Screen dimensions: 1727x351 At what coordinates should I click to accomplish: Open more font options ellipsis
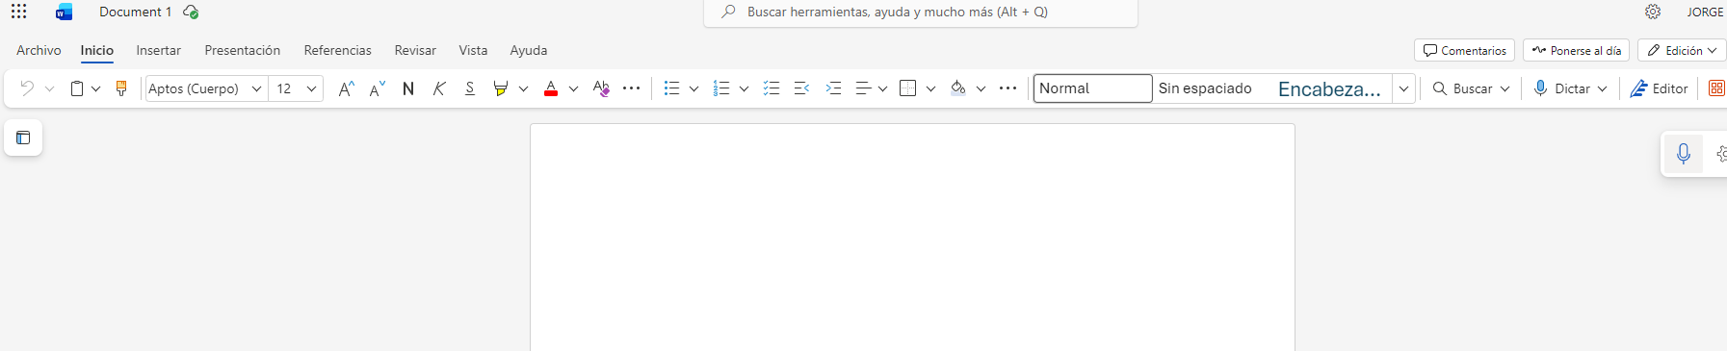632,88
